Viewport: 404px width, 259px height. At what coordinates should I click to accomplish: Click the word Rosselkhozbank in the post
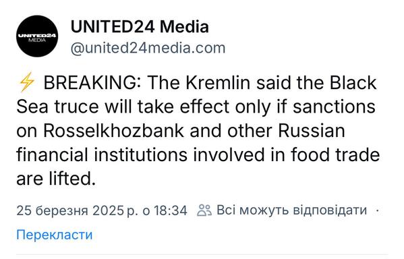[x=113, y=131]
